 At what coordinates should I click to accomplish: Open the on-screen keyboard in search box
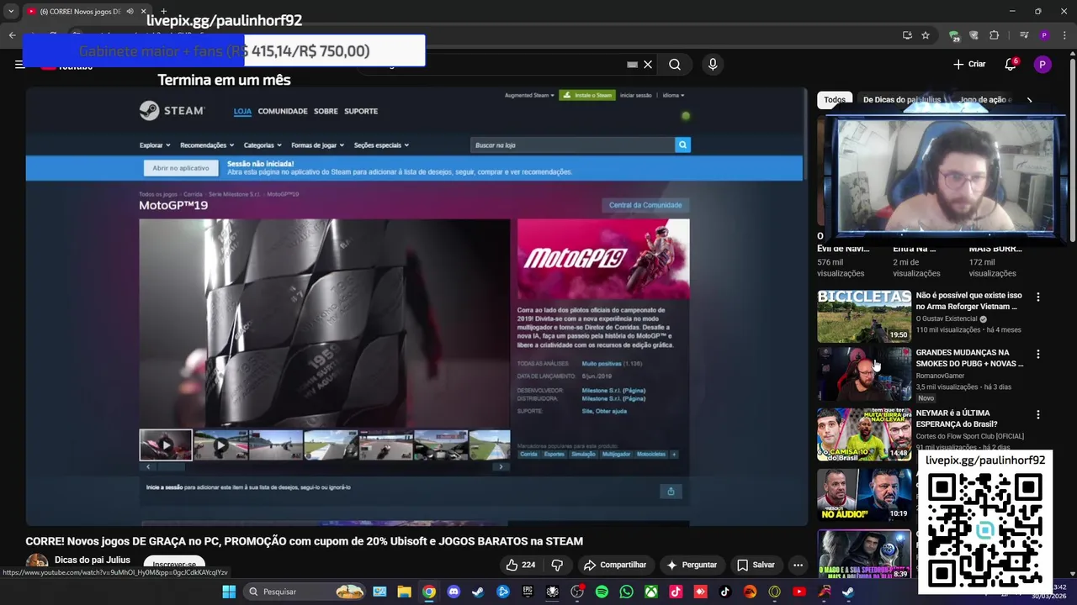click(632, 65)
